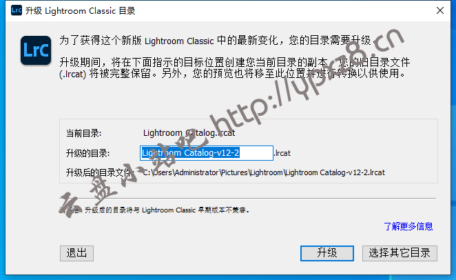Start the upgrade with the 升级 button

click(x=327, y=253)
